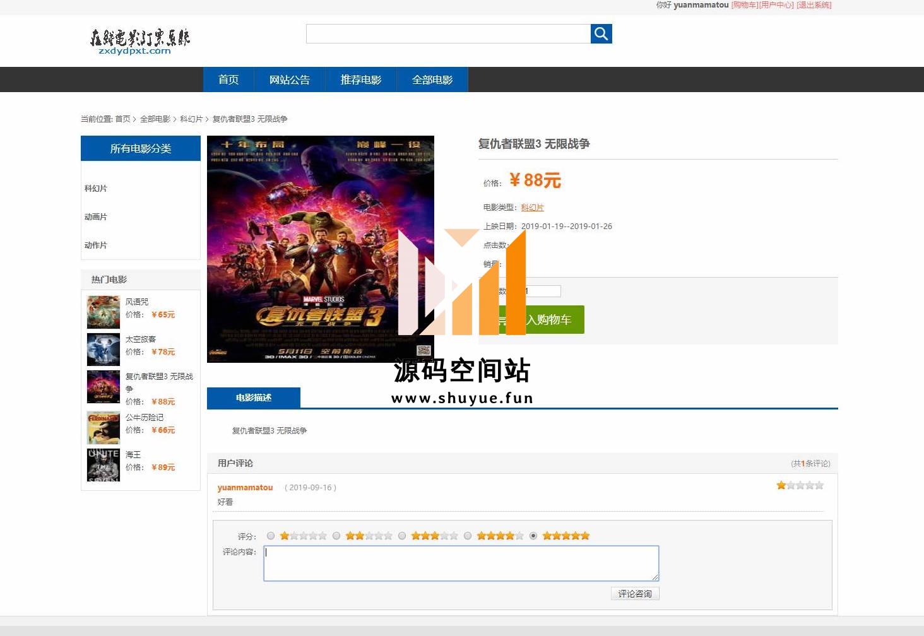
Task: Click the 风语咒 title link
Action: [137, 302]
